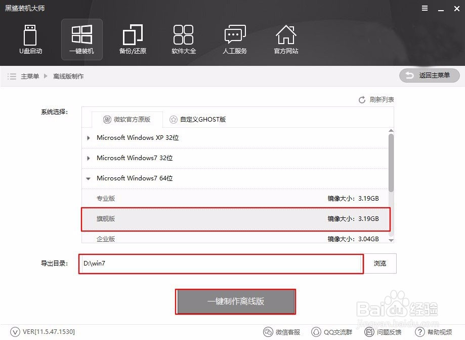Click the 一键制作离线版 button
The width and height of the screenshot is (465, 340).
[x=235, y=301]
